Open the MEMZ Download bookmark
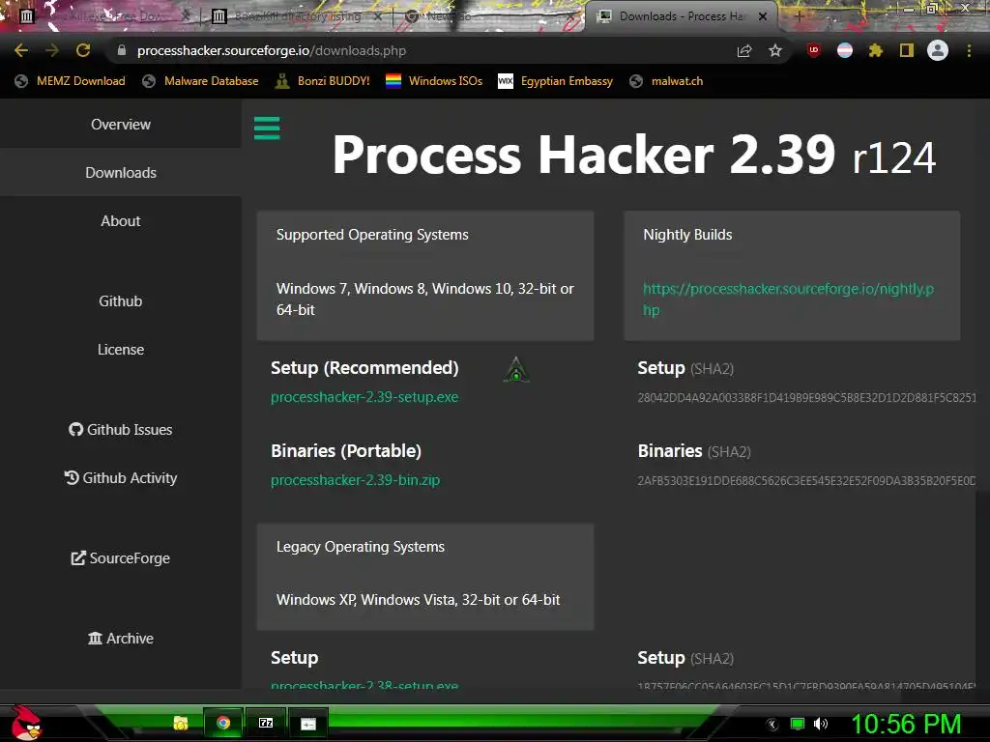The height and width of the screenshot is (742, 990). [70, 81]
